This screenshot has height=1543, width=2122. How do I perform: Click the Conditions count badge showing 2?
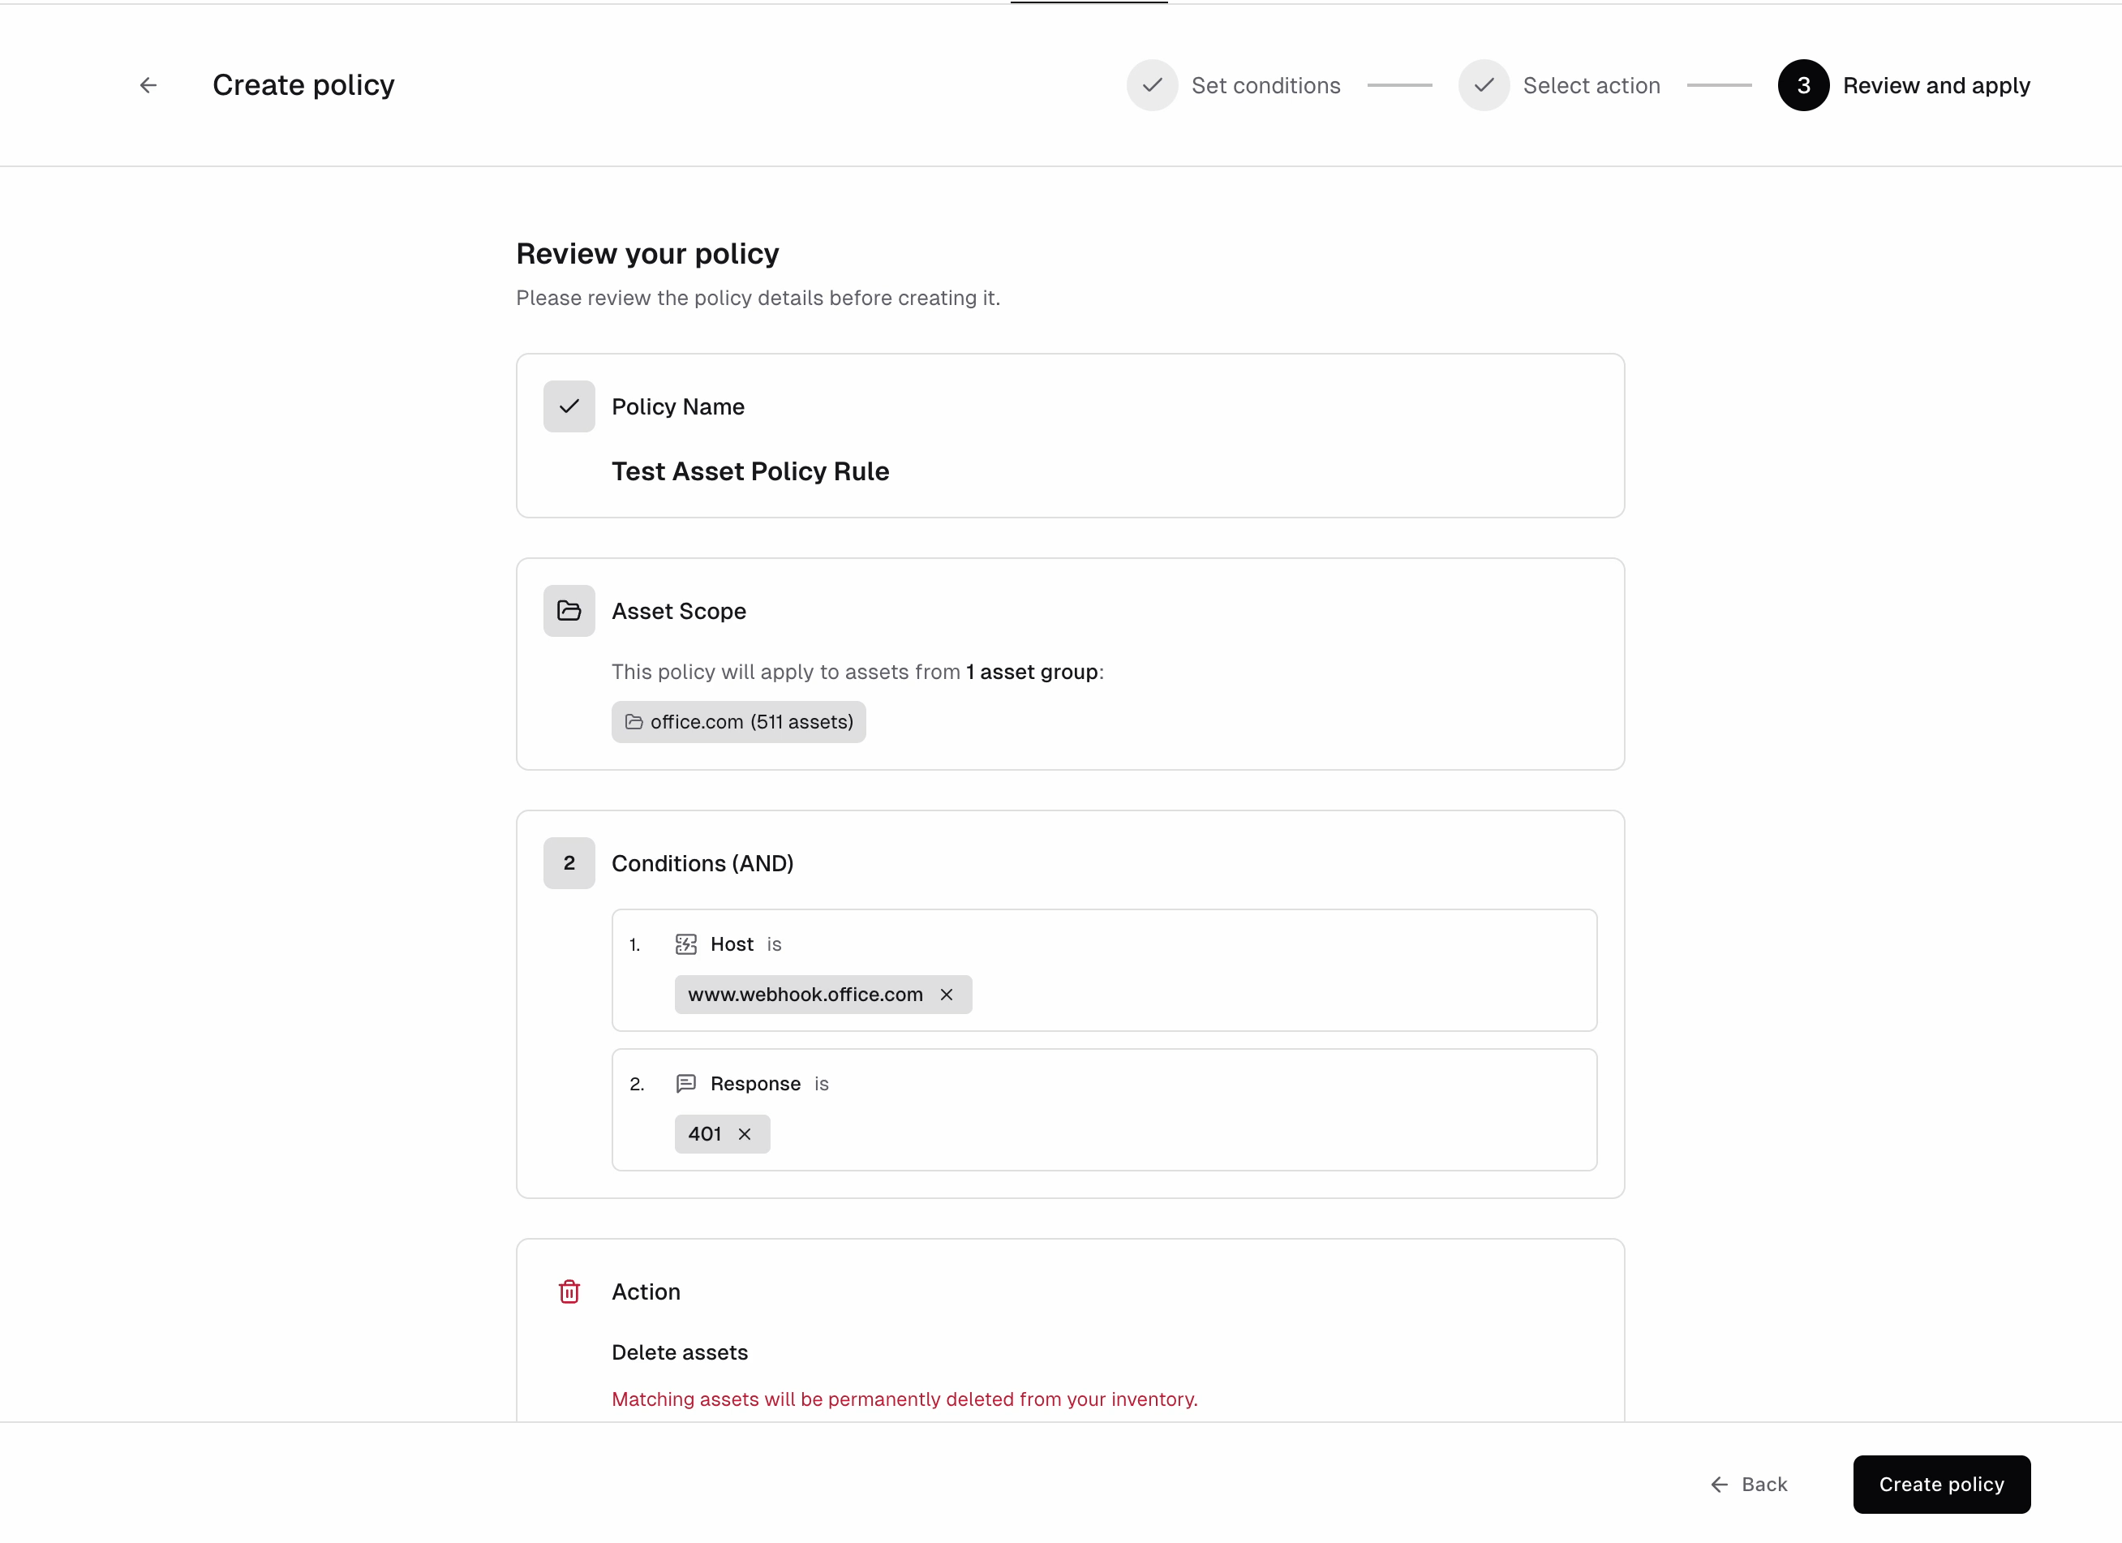[x=569, y=862]
